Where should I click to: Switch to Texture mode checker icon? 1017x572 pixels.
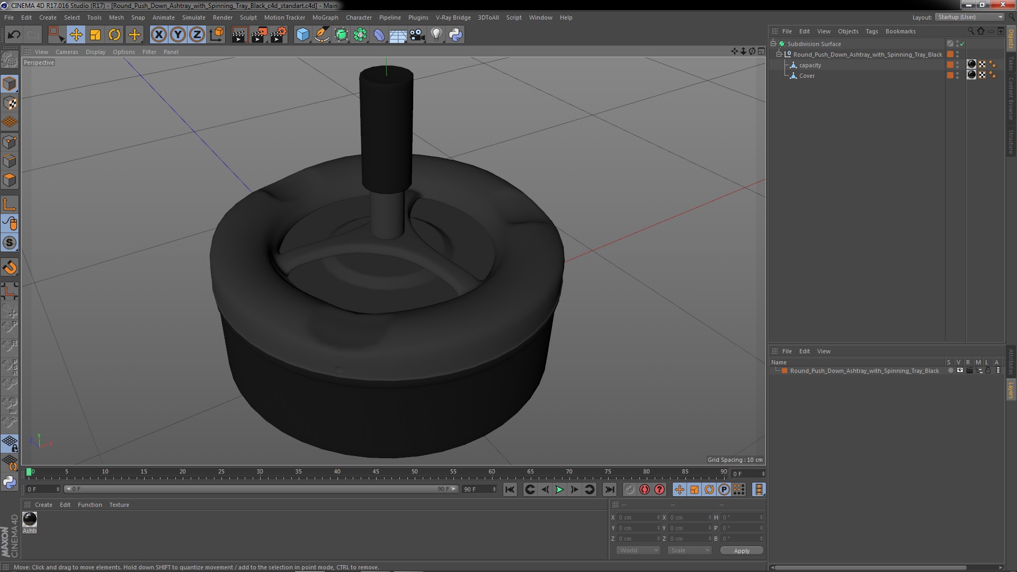click(10, 103)
